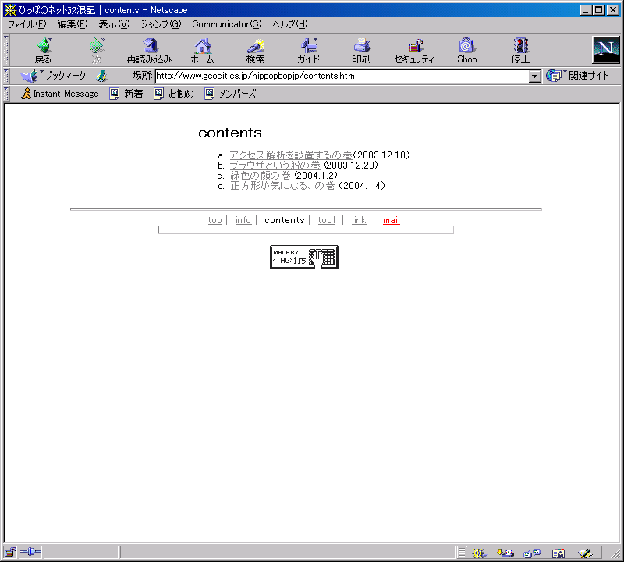This screenshot has width=624, height=562.
Task: Click the status bar security padlock icon
Action: (10, 553)
